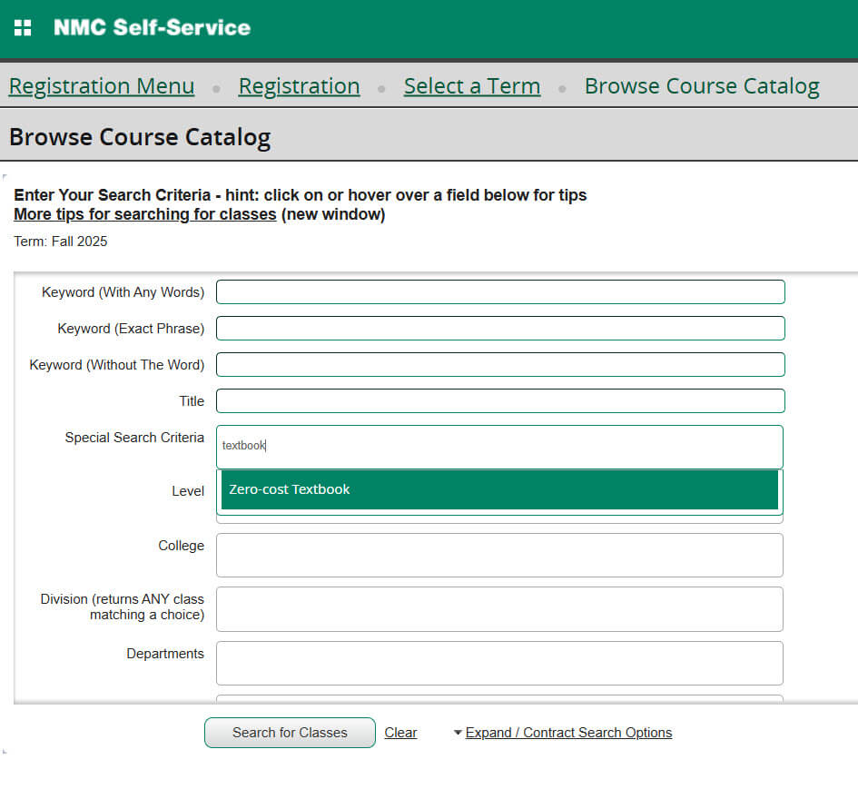Expand the Expand / Contract Search Options
The width and height of the screenshot is (858, 789).
568,732
